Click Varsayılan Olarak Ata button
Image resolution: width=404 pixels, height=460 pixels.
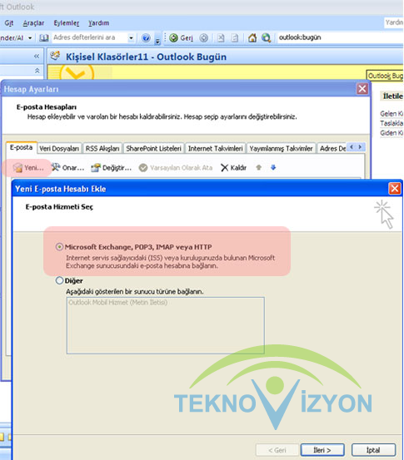pos(176,167)
